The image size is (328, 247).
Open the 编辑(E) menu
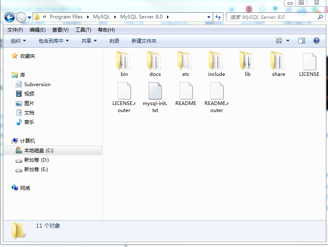(37, 30)
